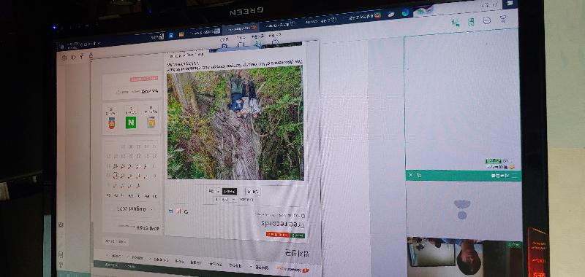The image size is (585, 277).
Task: Expand the August 2023 calendar month selector
Action: [132, 209]
